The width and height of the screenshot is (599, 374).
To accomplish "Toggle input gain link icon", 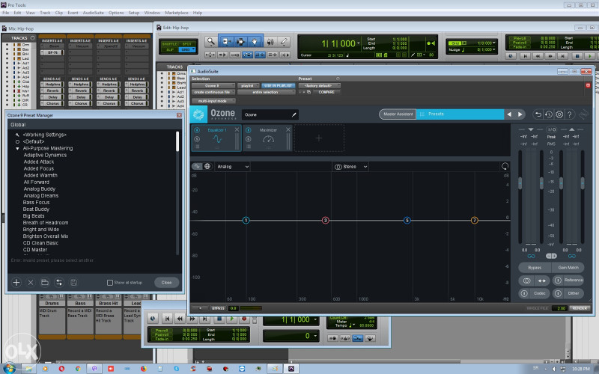I will tap(531, 256).
